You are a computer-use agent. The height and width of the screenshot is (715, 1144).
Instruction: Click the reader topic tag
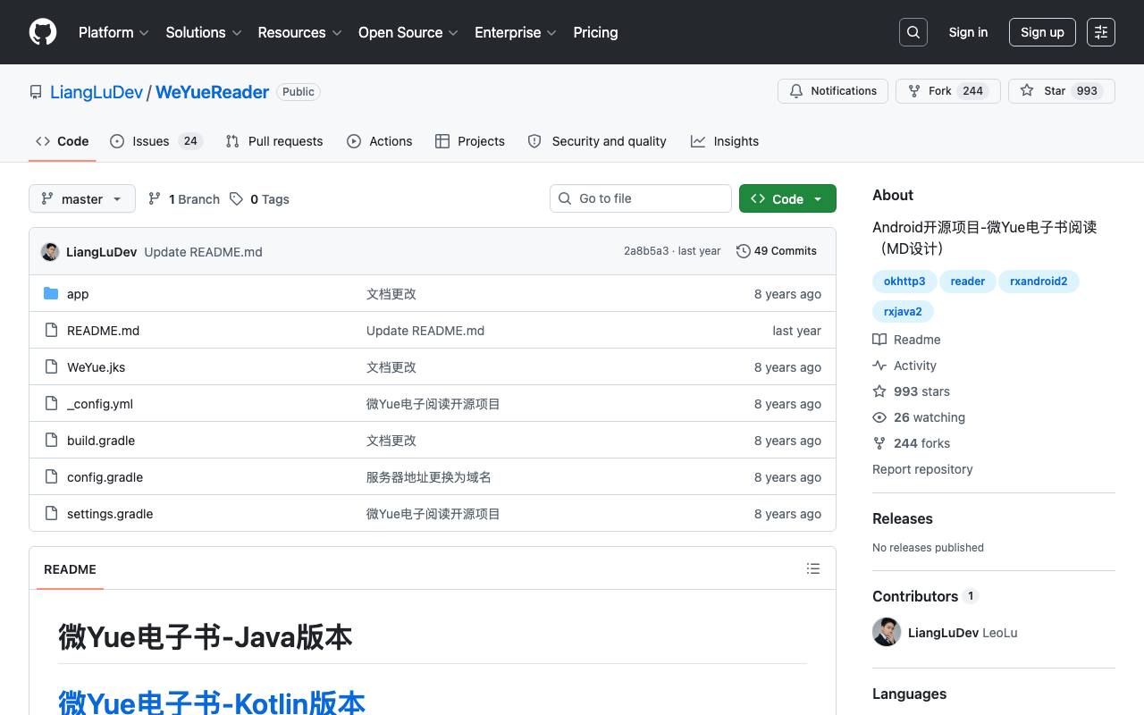pyautogui.click(x=968, y=281)
